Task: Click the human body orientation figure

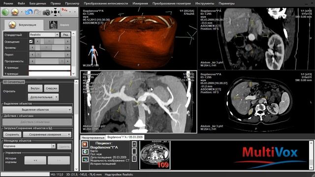Action: coord(93,55)
